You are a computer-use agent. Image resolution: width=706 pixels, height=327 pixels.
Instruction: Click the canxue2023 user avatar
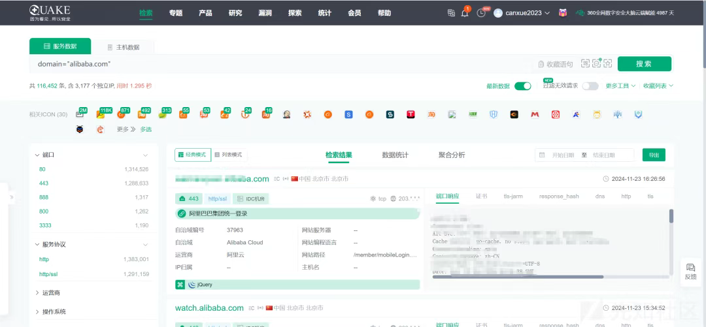point(498,13)
